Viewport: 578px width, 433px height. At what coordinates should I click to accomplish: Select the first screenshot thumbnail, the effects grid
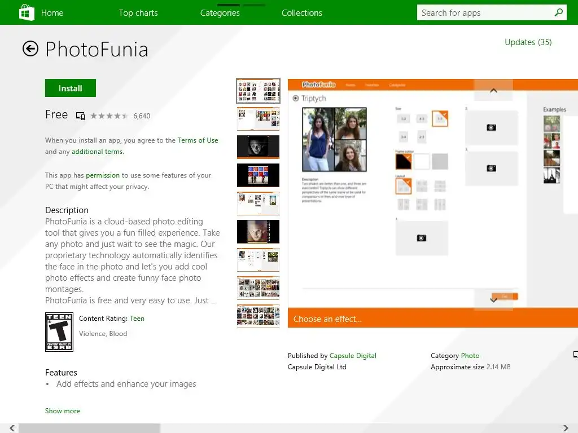(x=258, y=91)
